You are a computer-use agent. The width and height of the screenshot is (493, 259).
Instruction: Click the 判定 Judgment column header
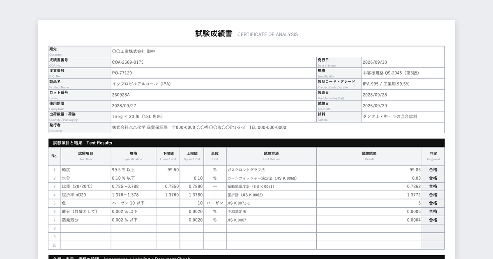pyautogui.click(x=433, y=156)
